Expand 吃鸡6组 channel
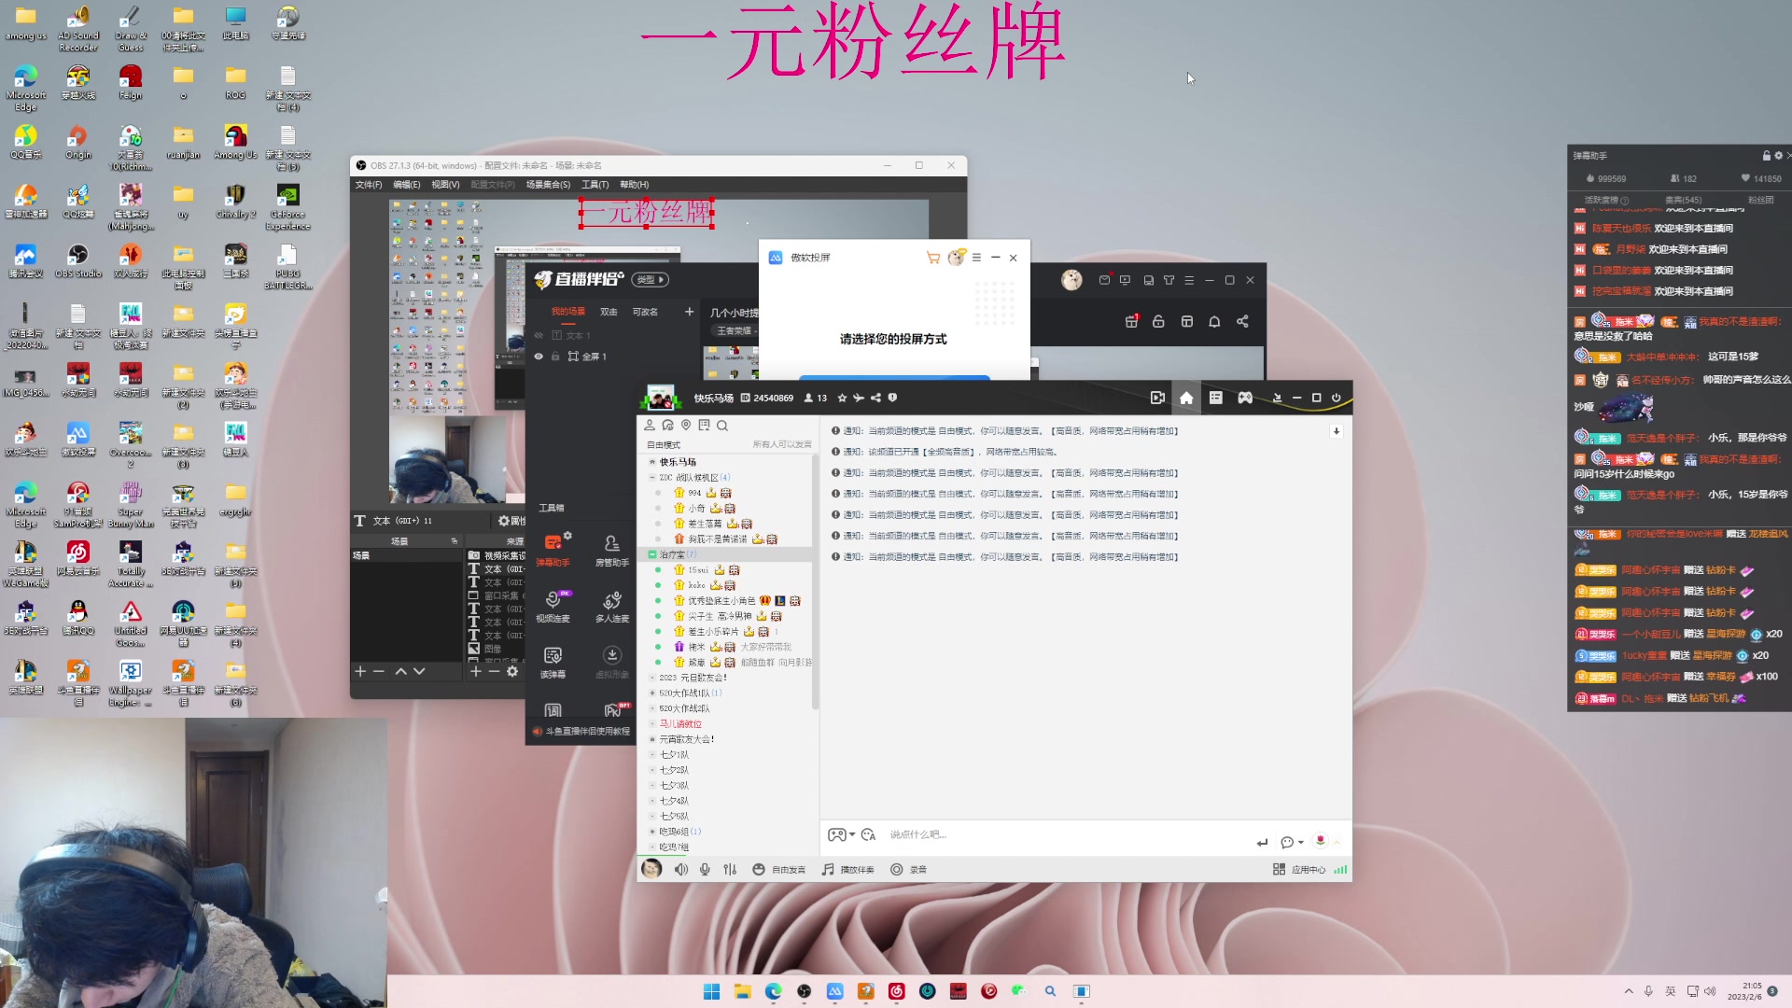This screenshot has width=1792, height=1008. tap(652, 831)
